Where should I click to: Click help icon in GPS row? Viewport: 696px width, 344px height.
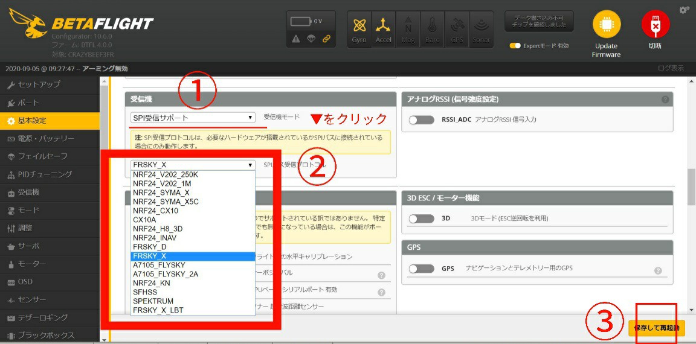(658, 270)
